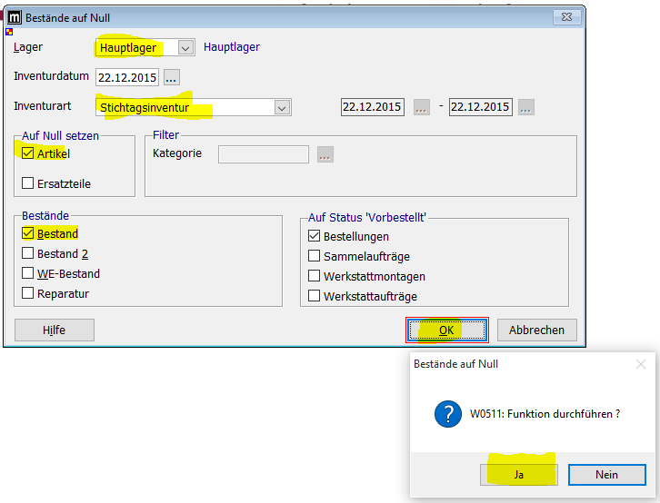
Task: Click the Hilfe button
Action: pos(54,330)
